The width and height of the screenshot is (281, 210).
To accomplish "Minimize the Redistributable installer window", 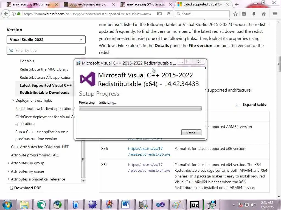I will point(181,62).
